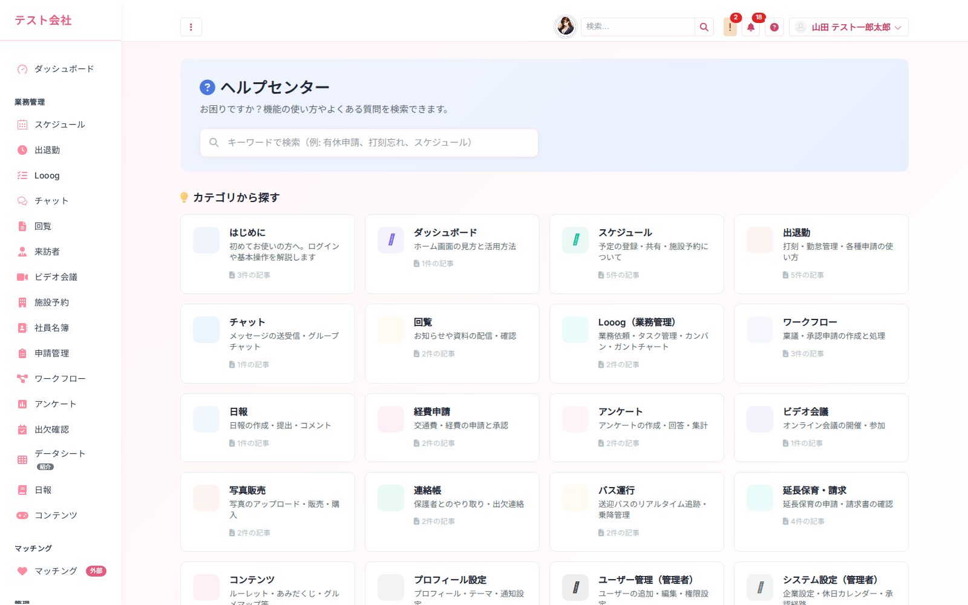Open the ダッシュボード help category card
Image resolution: width=968 pixels, height=605 pixels.
point(452,254)
